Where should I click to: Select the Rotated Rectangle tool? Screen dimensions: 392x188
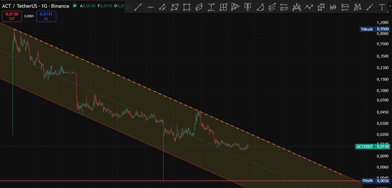point(175,7)
